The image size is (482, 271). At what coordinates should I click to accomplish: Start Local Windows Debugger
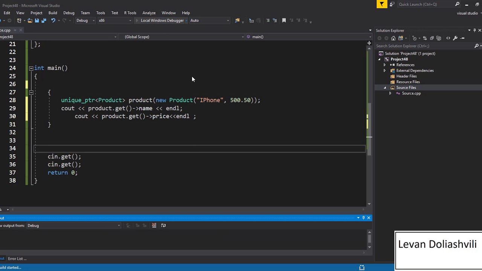(160, 20)
